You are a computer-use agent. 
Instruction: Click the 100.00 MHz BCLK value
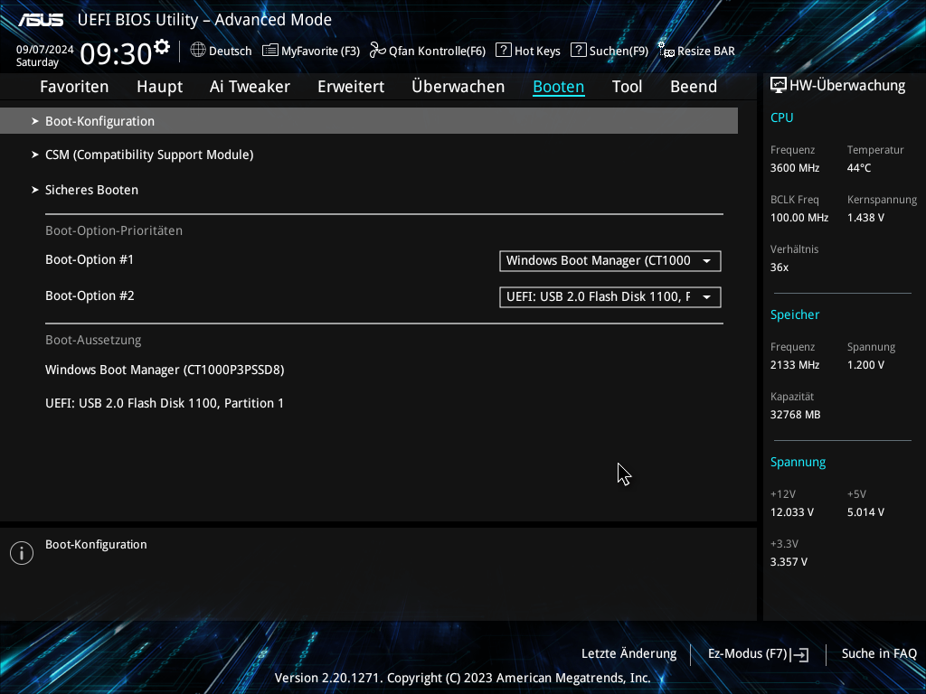pos(799,218)
